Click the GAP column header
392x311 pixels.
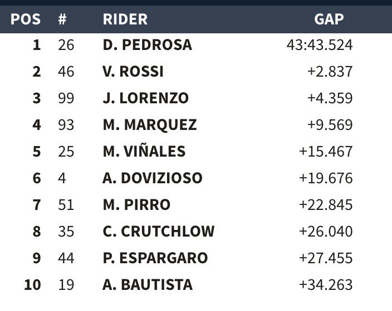(x=329, y=19)
